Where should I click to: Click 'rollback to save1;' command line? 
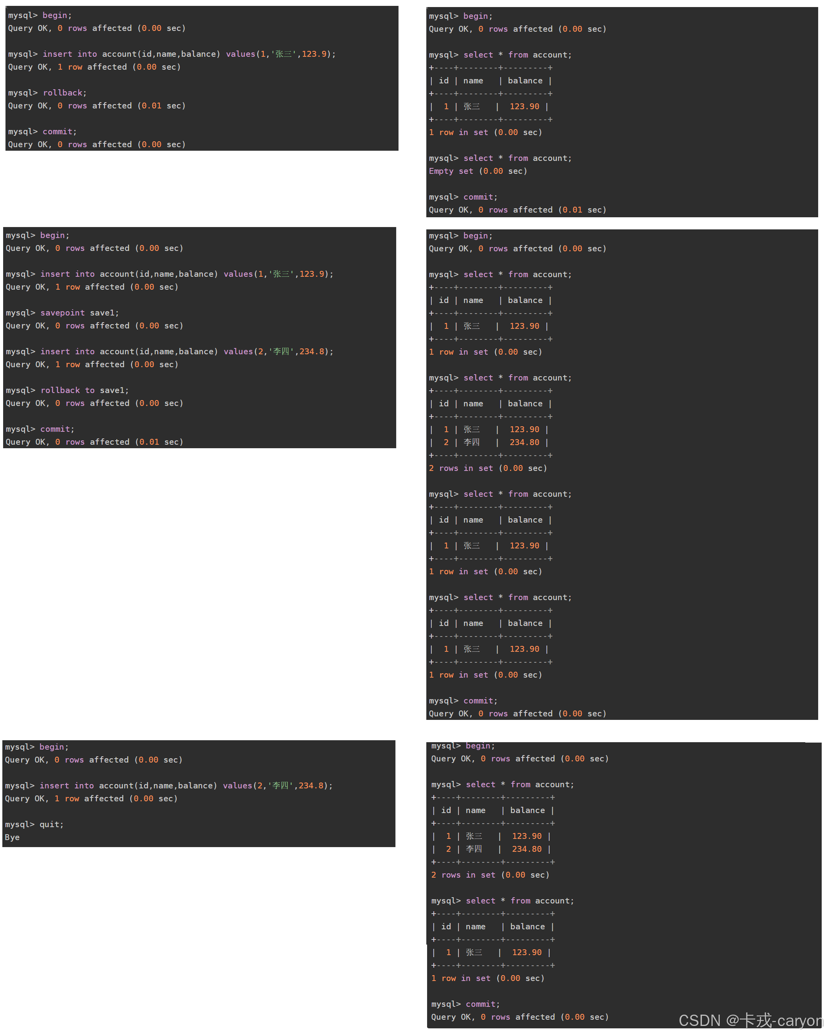point(85,390)
